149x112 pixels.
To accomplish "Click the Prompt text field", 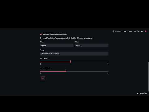I will tap(74, 54).
